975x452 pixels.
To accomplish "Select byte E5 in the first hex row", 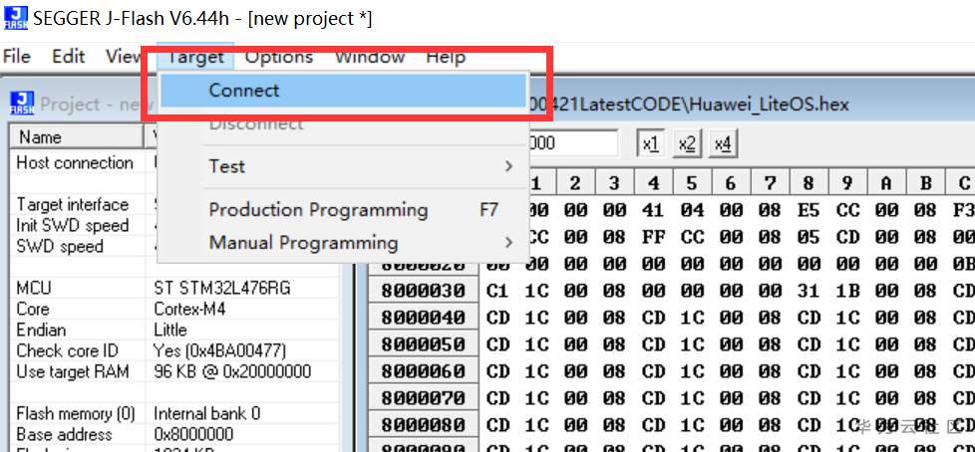I will pyautogui.click(x=809, y=210).
